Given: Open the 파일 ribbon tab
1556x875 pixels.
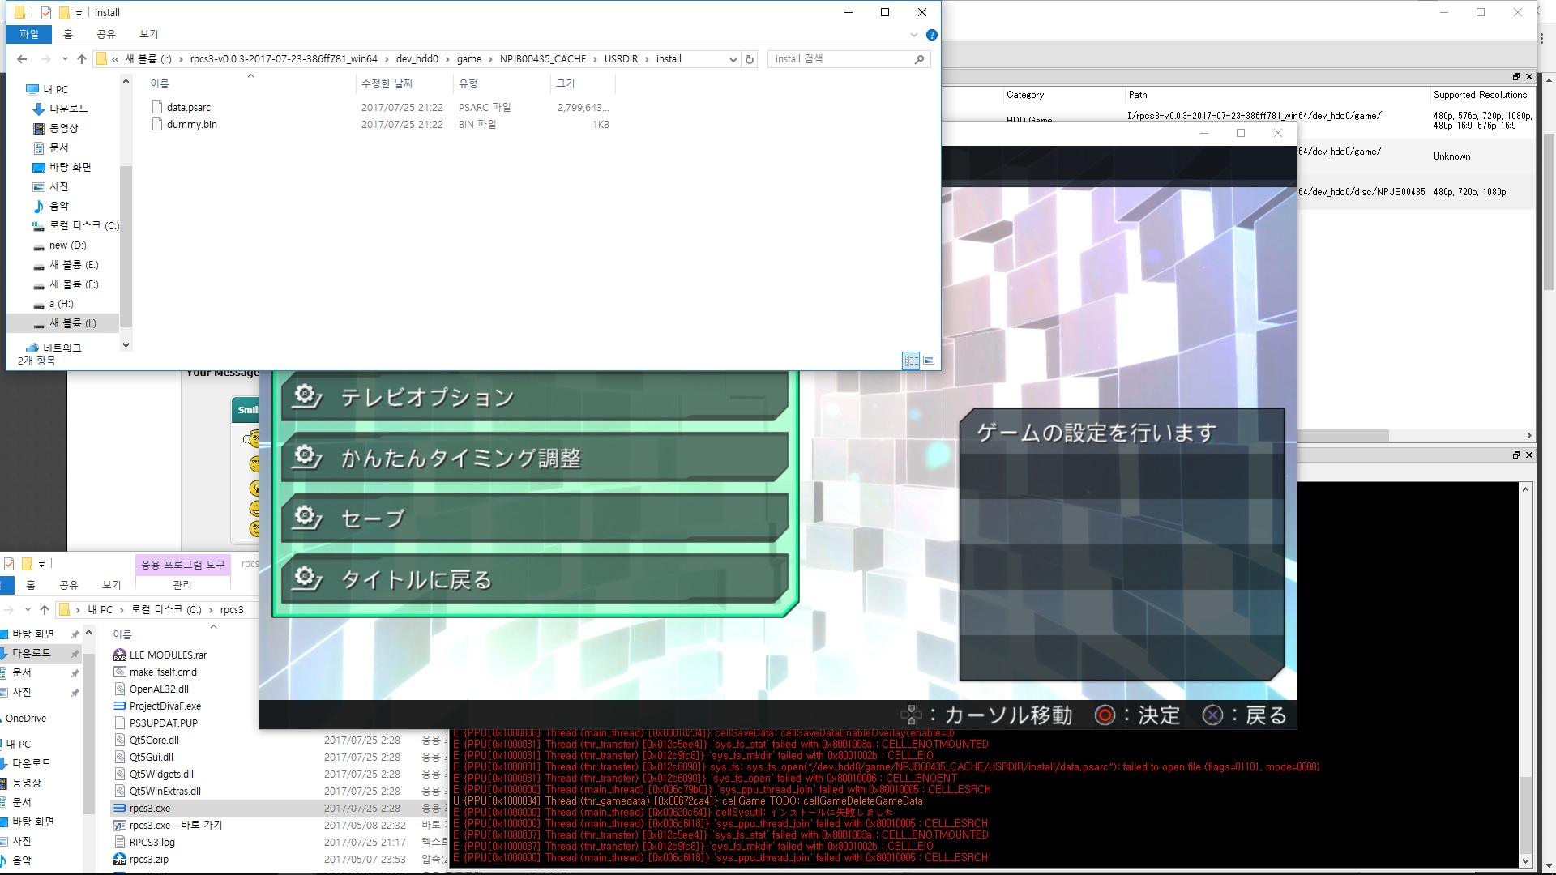Looking at the screenshot, I should (29, 34).
